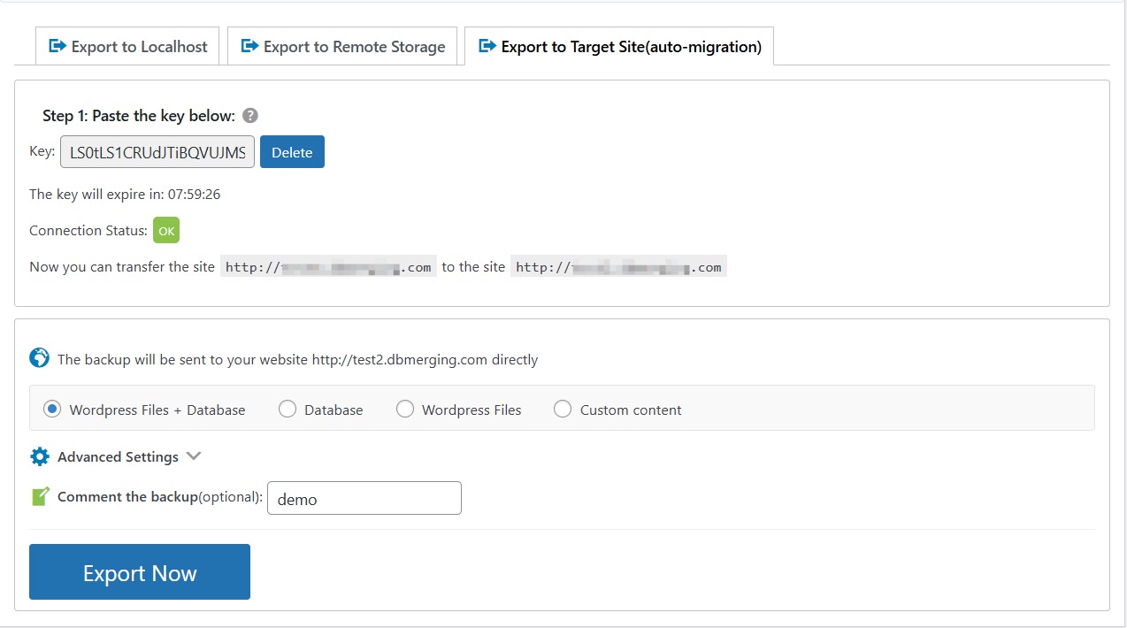Image resolution: width=1127 pixels, height=628 pixels.
Task: Click the export icon on Target Site tab
Action: (x=487, y=46)
